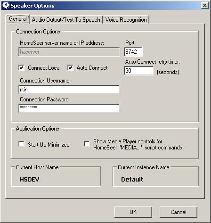Image resolution: width=211 pixels, height=223 pixels.
Task: Confirm settings with the OK button
Action: pyautogui.click(x=133, y=212)
